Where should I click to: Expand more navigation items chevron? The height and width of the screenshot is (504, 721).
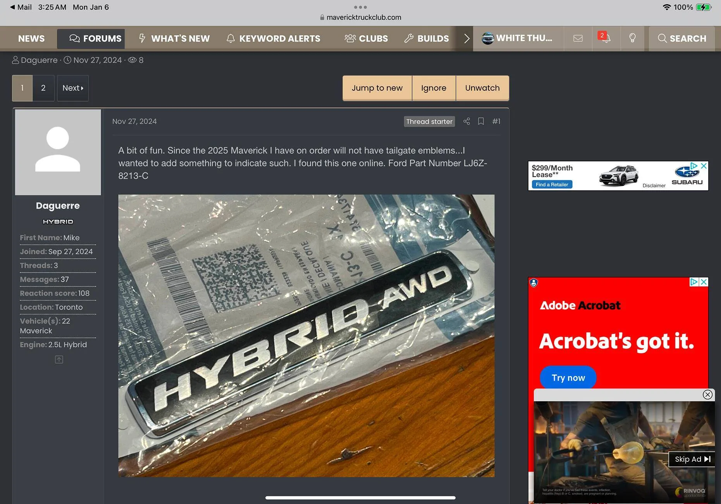tap(466, 38)
